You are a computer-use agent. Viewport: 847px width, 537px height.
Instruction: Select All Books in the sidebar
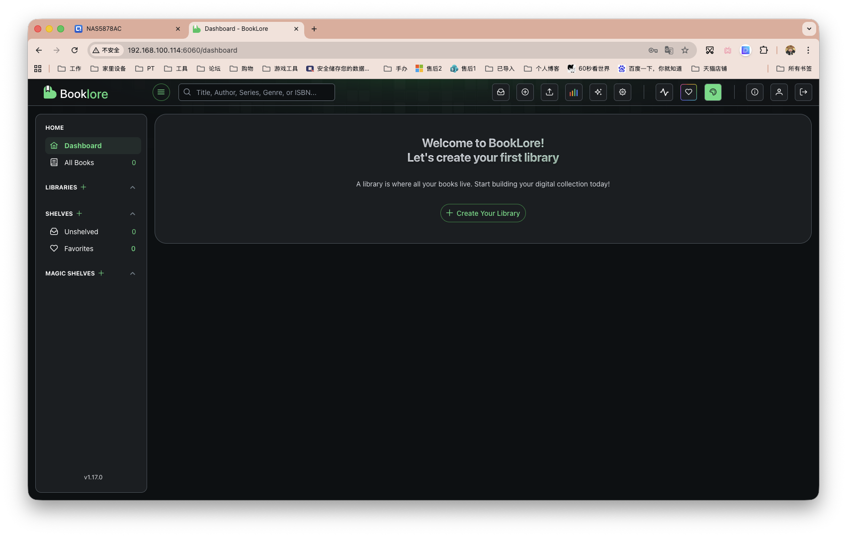point(93,163)
